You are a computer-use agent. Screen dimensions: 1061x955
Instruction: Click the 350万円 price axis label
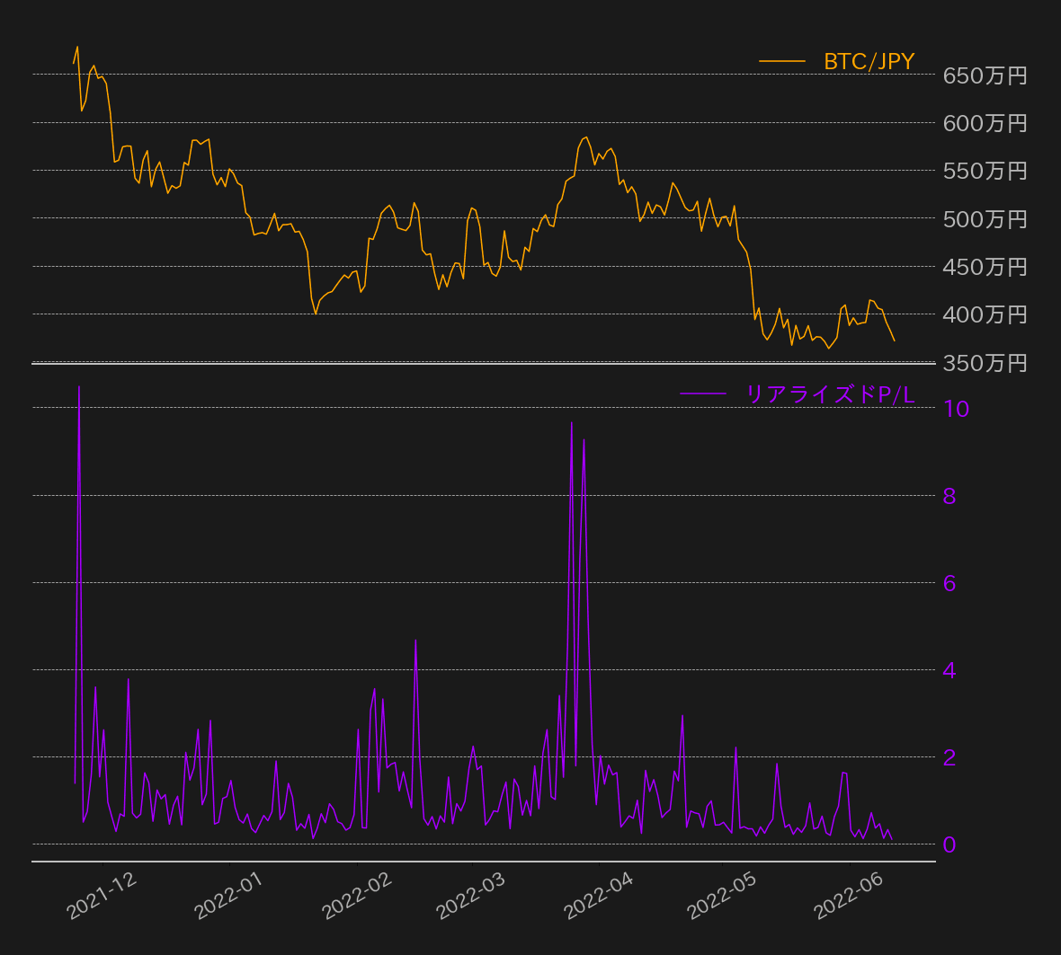[x=985, y=363]
